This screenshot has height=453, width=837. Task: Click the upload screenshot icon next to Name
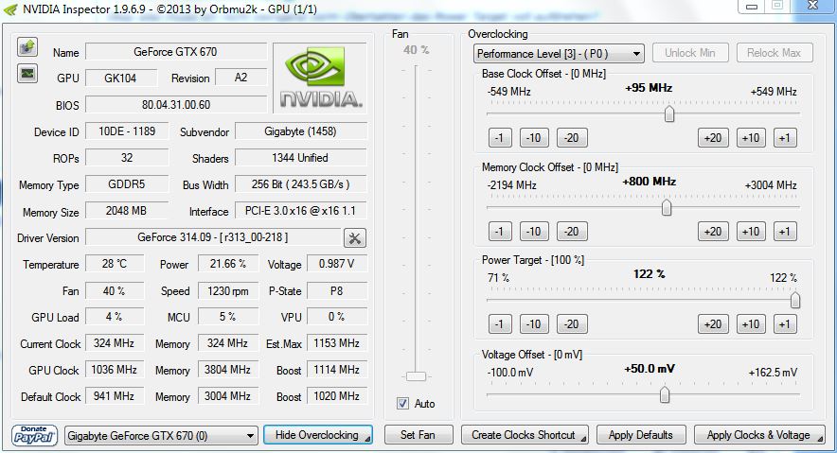pyautogui.click(x=27, y=47)
